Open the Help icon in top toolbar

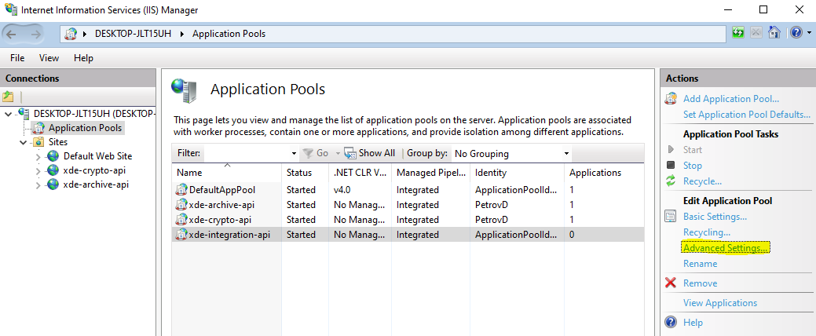coord(796,33)
